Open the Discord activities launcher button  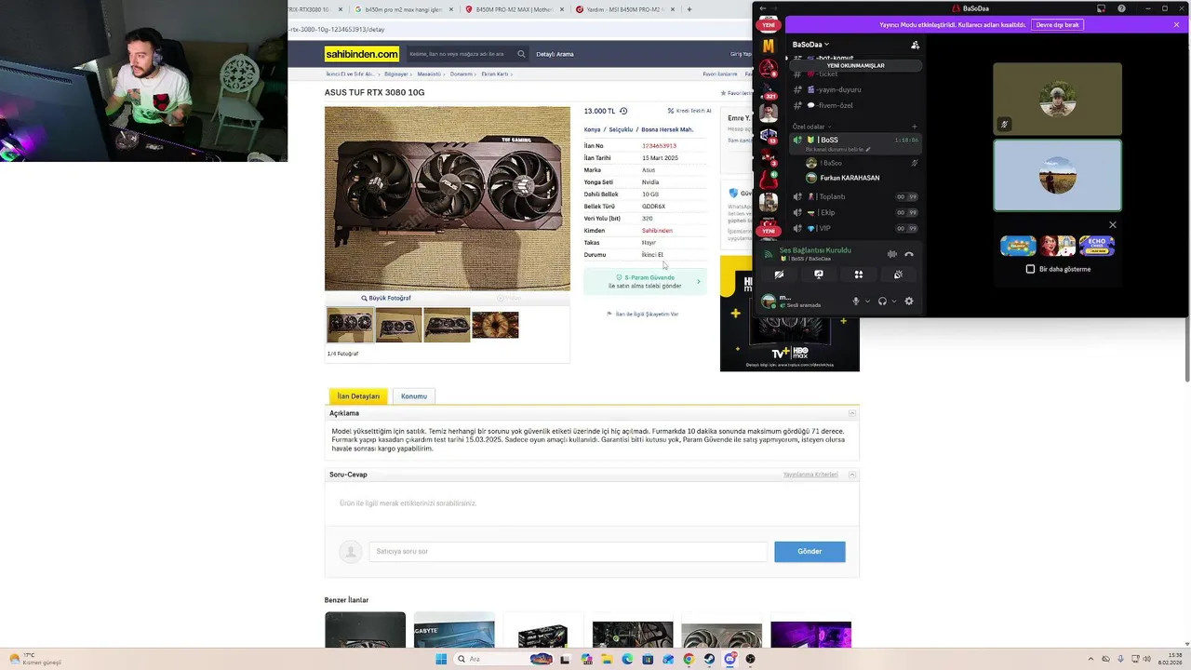pyautogui.click(x=859, y=275)
